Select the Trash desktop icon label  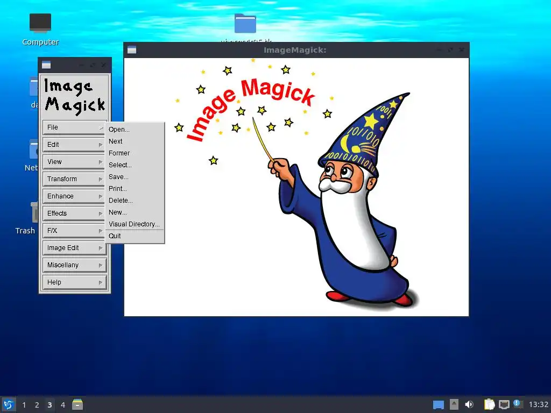click(x=25, y=231)
